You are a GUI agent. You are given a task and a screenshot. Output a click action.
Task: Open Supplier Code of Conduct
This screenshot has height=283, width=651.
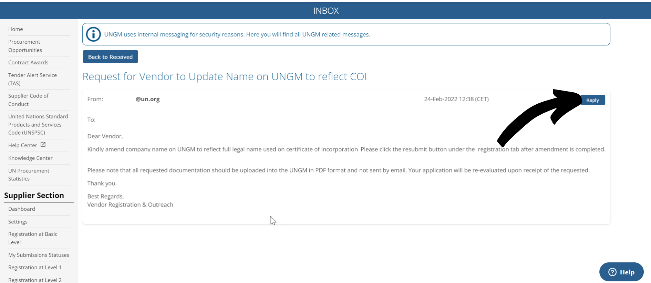pos(29,100)
